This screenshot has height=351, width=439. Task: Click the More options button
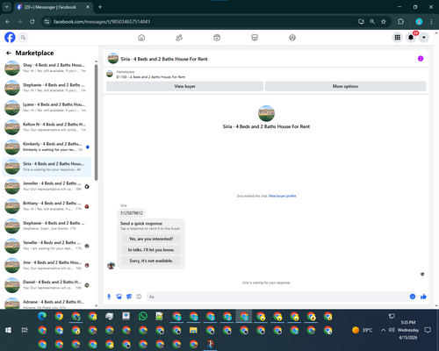pos(345,86)
